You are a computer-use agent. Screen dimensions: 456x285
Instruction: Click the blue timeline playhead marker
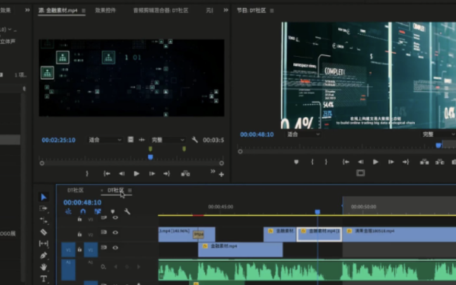(x=317, y=212)
